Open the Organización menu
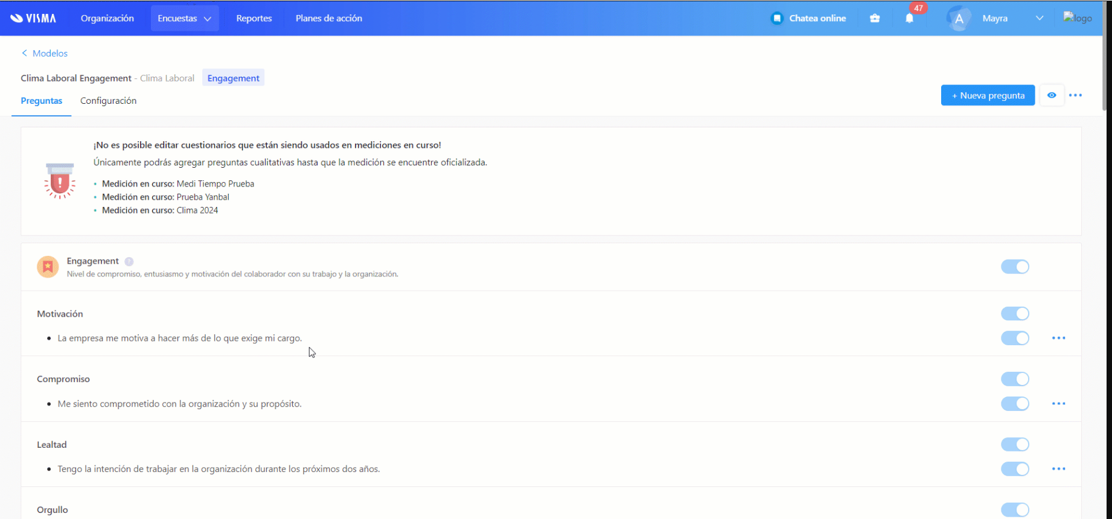 click(107, 18)
